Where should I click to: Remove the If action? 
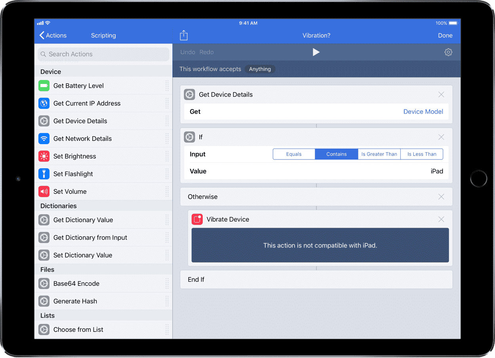click(x=441, y=137)
